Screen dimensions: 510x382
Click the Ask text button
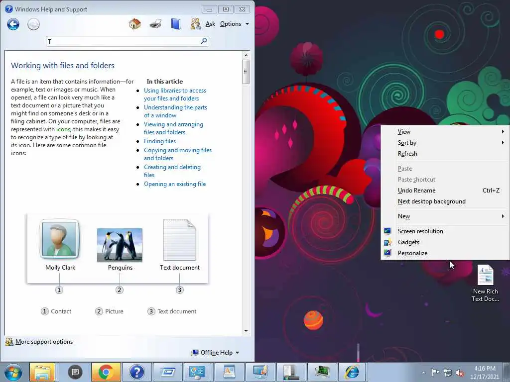coord(211,24)
